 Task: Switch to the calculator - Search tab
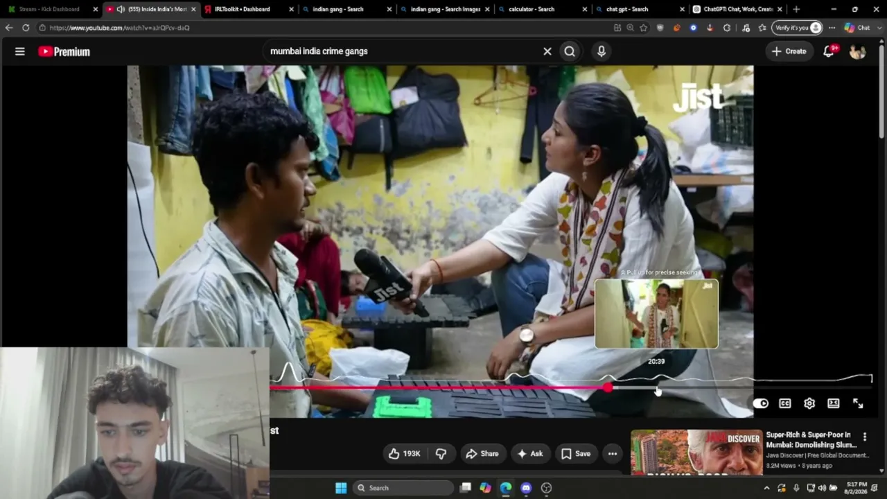click(x=532, y=10)
